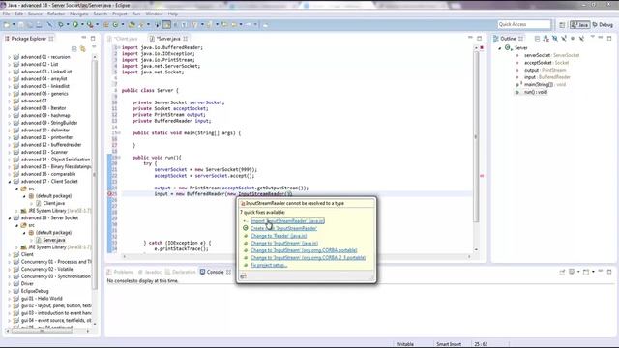Toggle the highlighted Mark Occurrences toolbar button
The height and width of the screenshot is (348, 619).
coord(166,25)
